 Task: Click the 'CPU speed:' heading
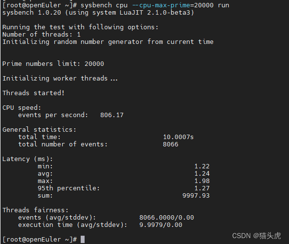point(22,108)
